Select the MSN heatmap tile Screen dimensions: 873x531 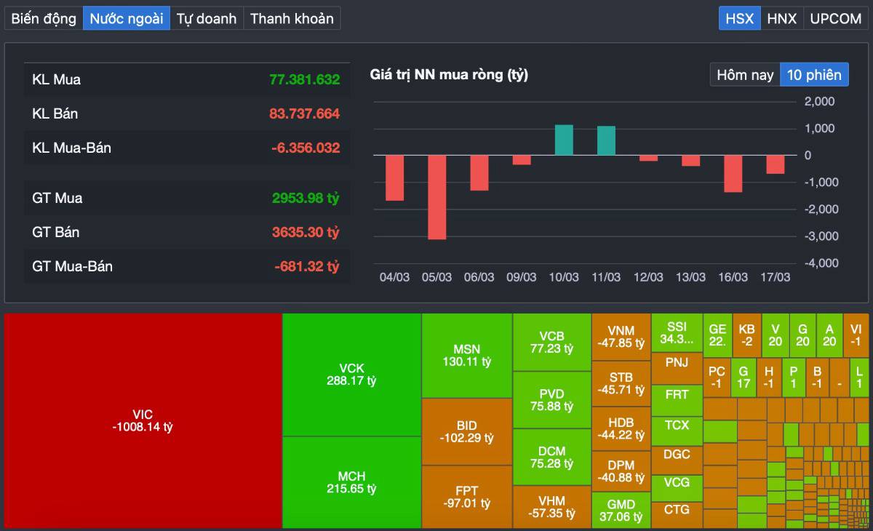466,355
